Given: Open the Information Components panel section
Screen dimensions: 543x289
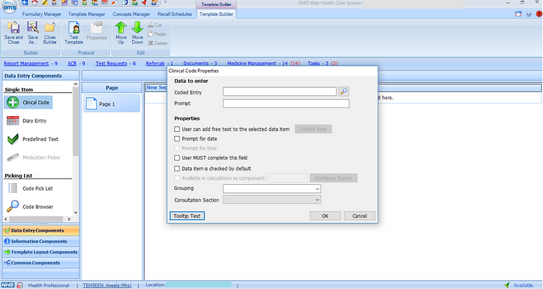Looking at the screenshot, I should tap(41, 241).
